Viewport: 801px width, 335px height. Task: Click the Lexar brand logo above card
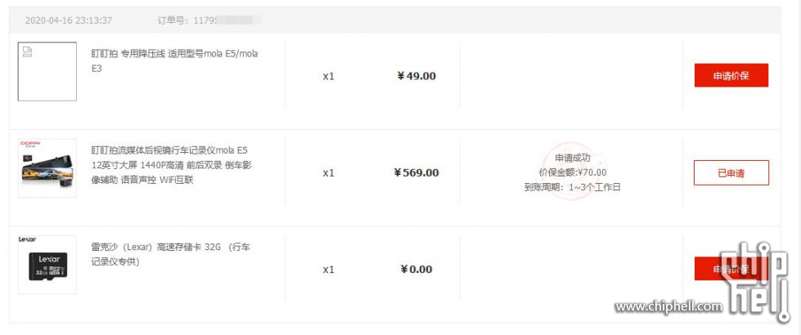[27, 239]
